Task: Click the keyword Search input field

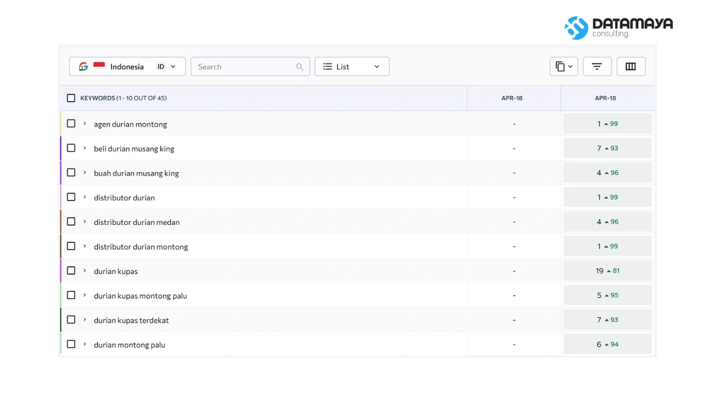Action: [x=250, y=66]
